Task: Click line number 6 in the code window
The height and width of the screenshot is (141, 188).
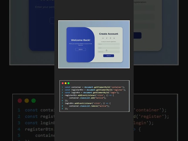Action: point(62,100)
